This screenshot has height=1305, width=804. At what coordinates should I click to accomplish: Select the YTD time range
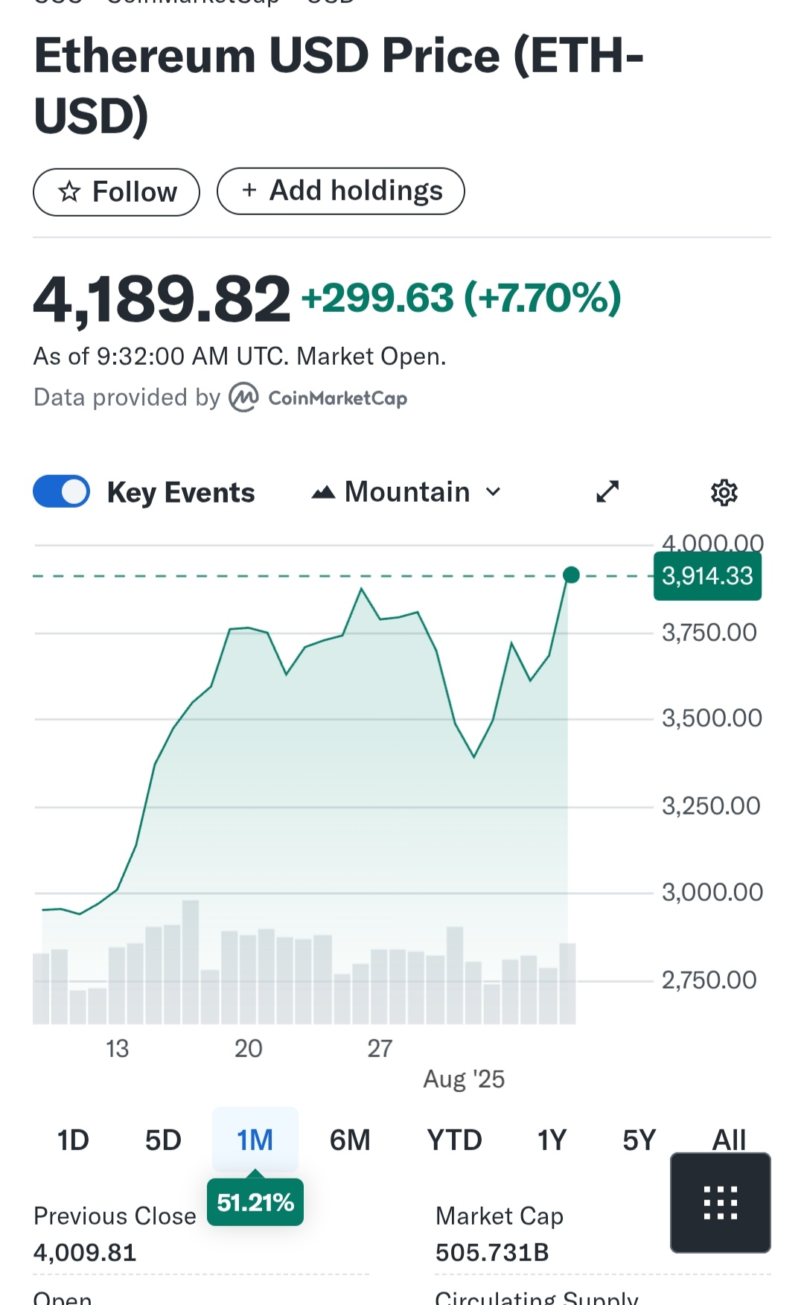[x=454, y=1140]
